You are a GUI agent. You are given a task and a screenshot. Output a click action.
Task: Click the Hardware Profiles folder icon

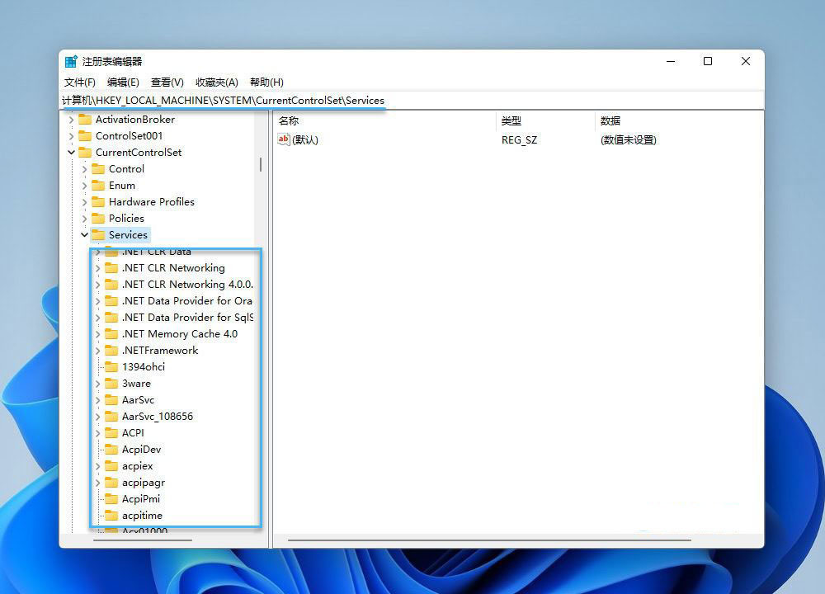pos(97,202)
